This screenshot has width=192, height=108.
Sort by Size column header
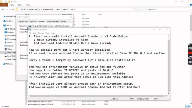click(100, 14)
